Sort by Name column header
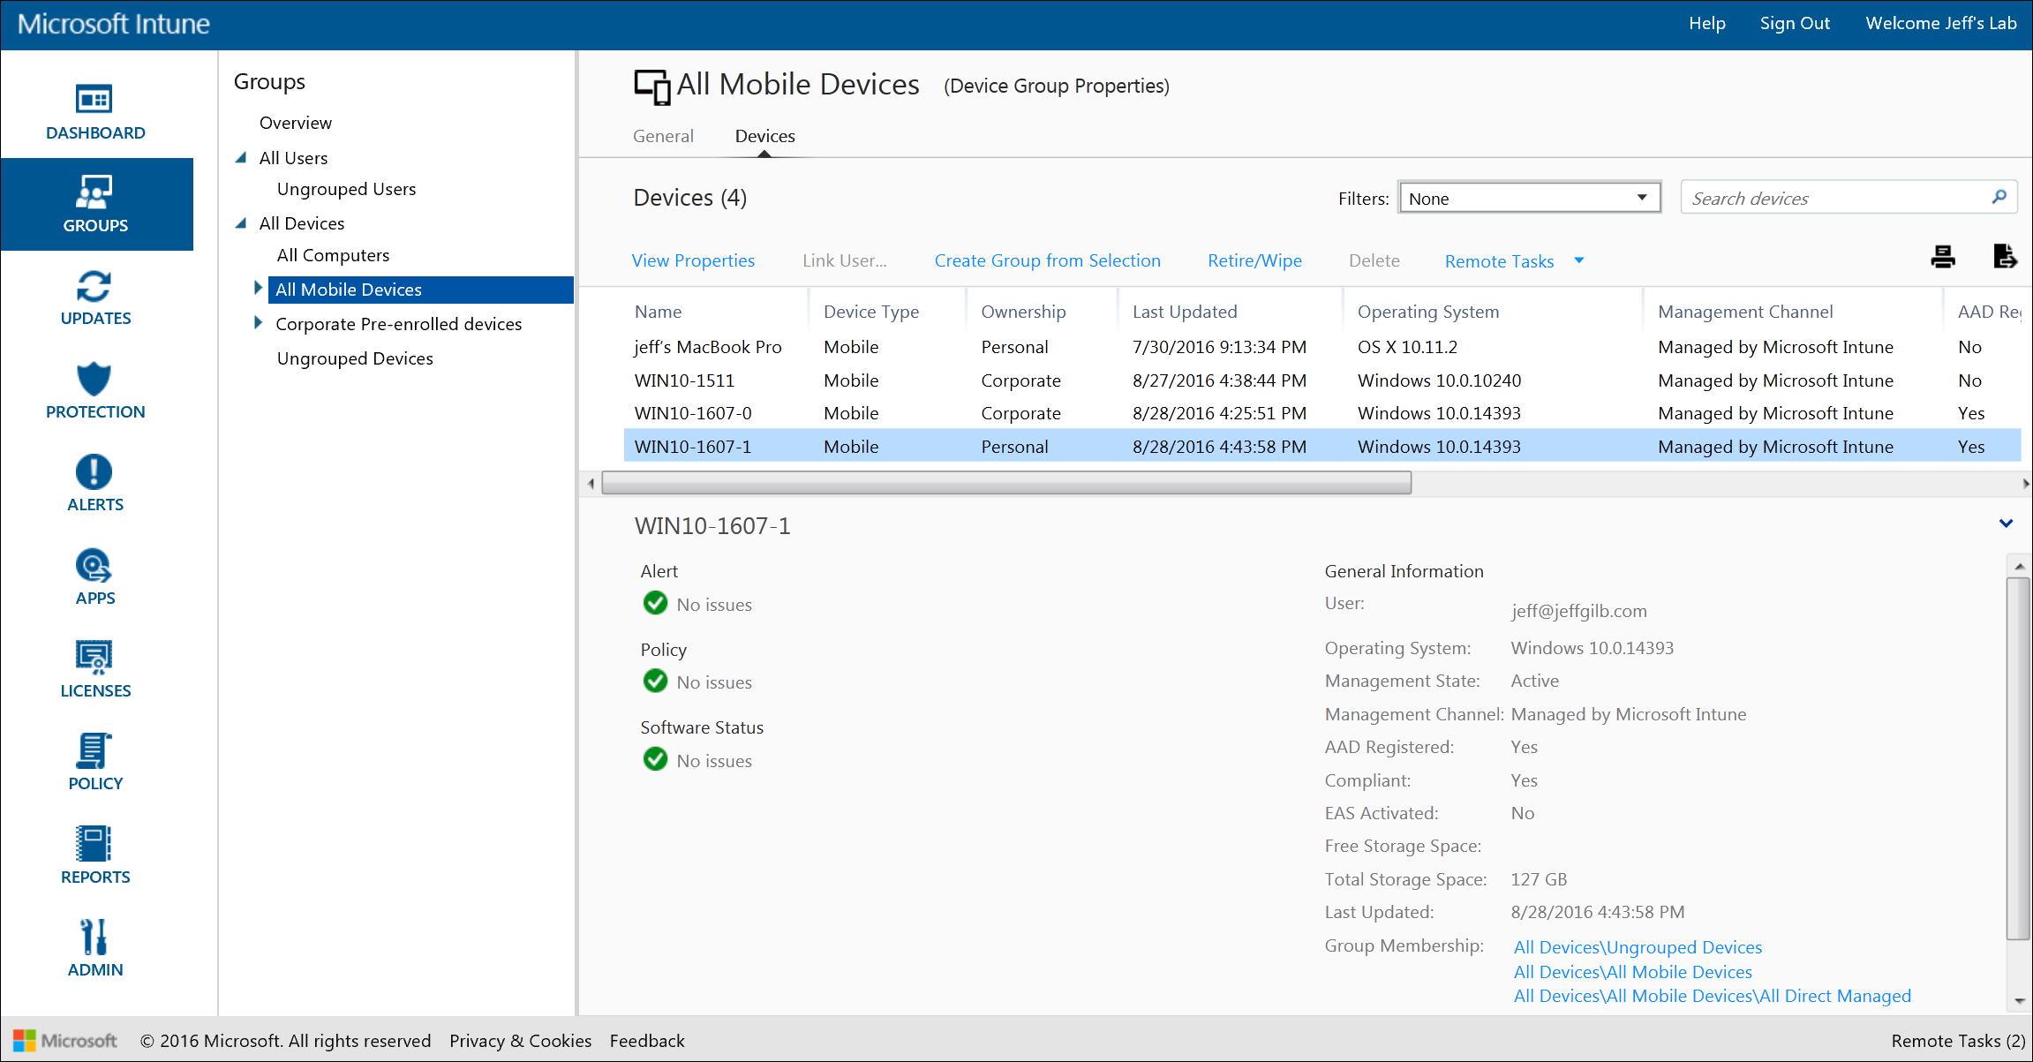This screenshot has width=2033, height=1062. [658, 312]
